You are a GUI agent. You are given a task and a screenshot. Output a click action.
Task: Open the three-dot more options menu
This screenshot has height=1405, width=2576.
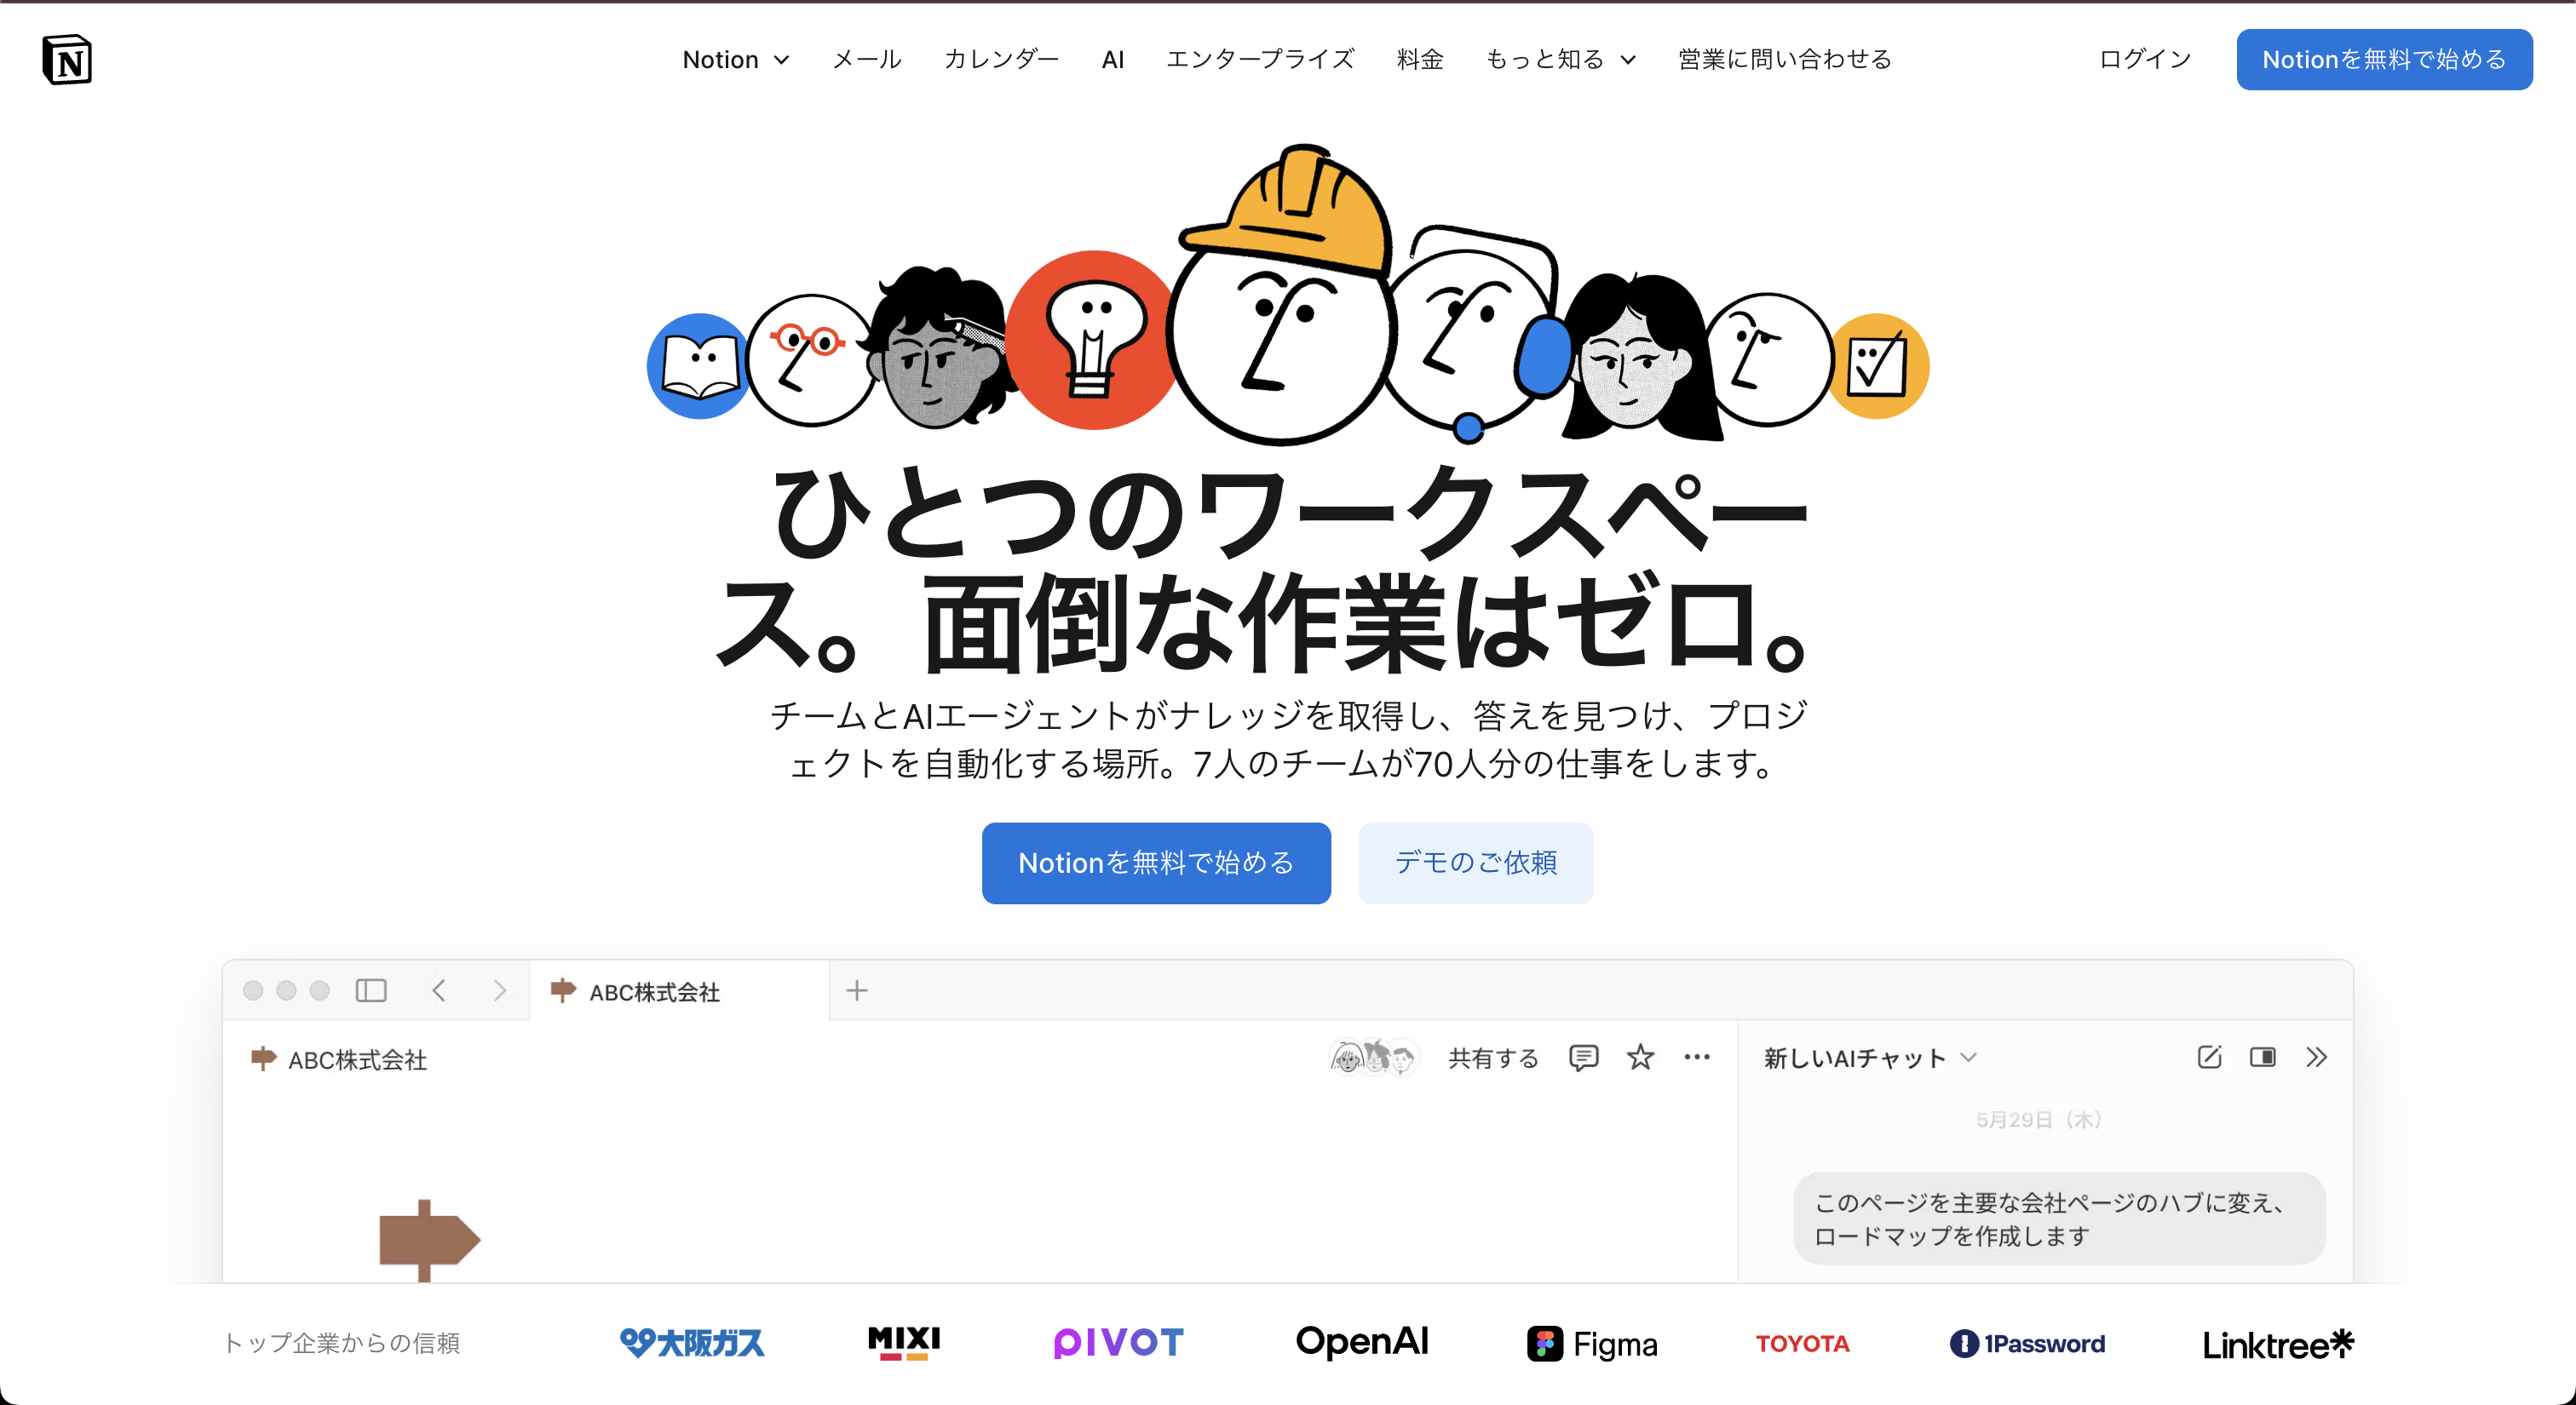pos(1697,1058)
